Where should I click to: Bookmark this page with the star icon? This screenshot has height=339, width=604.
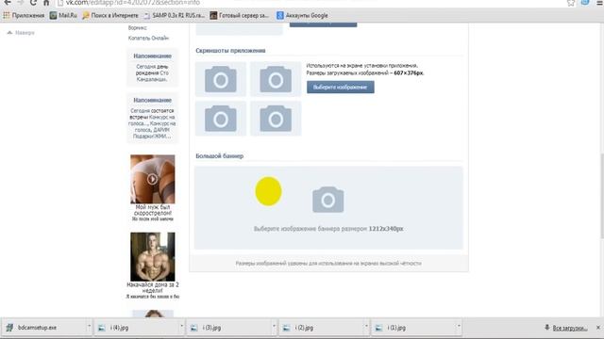pyautogui.click(x=571, y=3)
